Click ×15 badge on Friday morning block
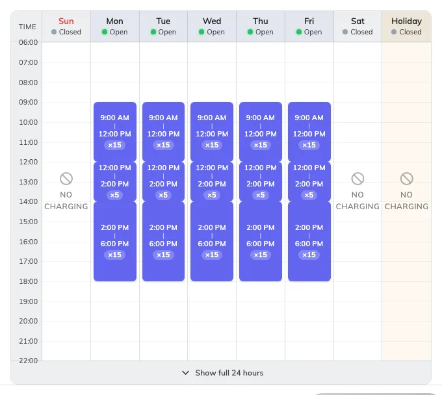442x395 pixels. 309,145
